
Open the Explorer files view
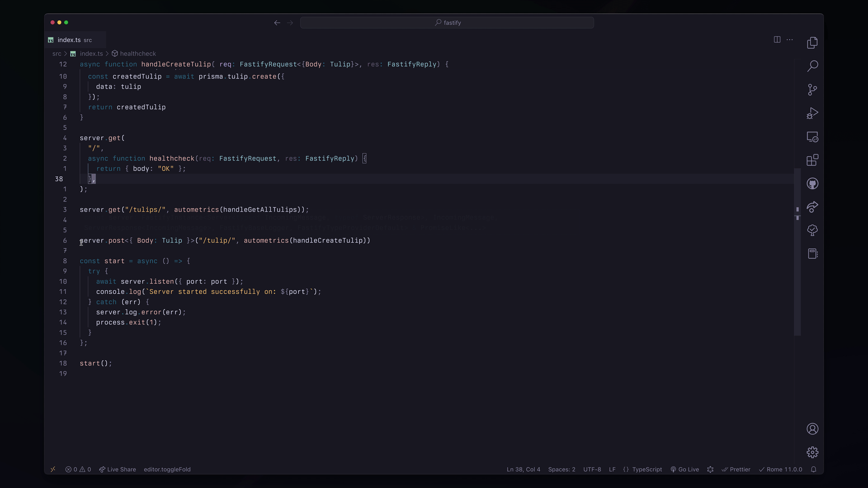click(812, 43)
